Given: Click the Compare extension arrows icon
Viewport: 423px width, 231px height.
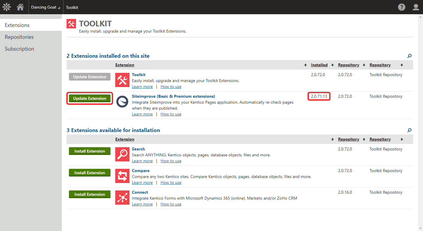Looking at the screenshot, I should [122, 176].
